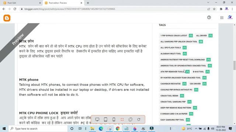
Task: Refresh the preview with toolbar reload icon
Action: pyautogui.click(x=139, y=120)
